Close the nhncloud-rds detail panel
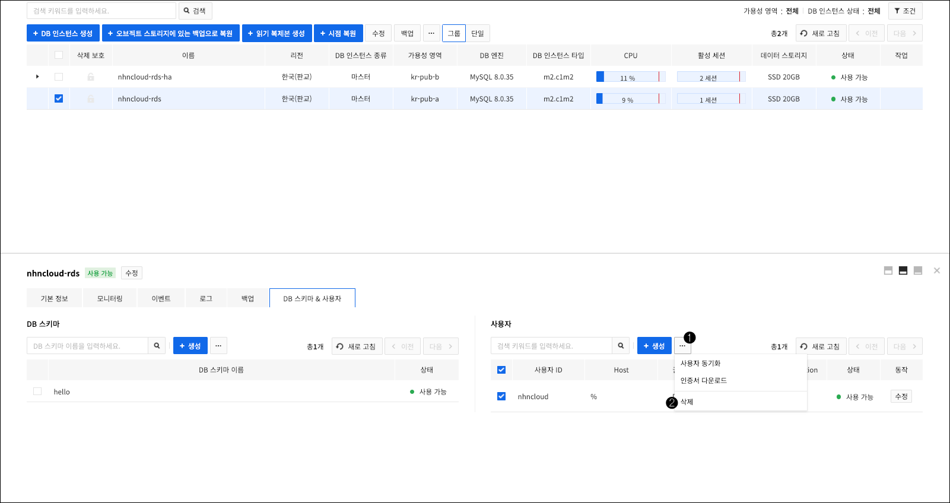This screenshot has width=950, height=503. pyautogui.click(x=937, y=270)
